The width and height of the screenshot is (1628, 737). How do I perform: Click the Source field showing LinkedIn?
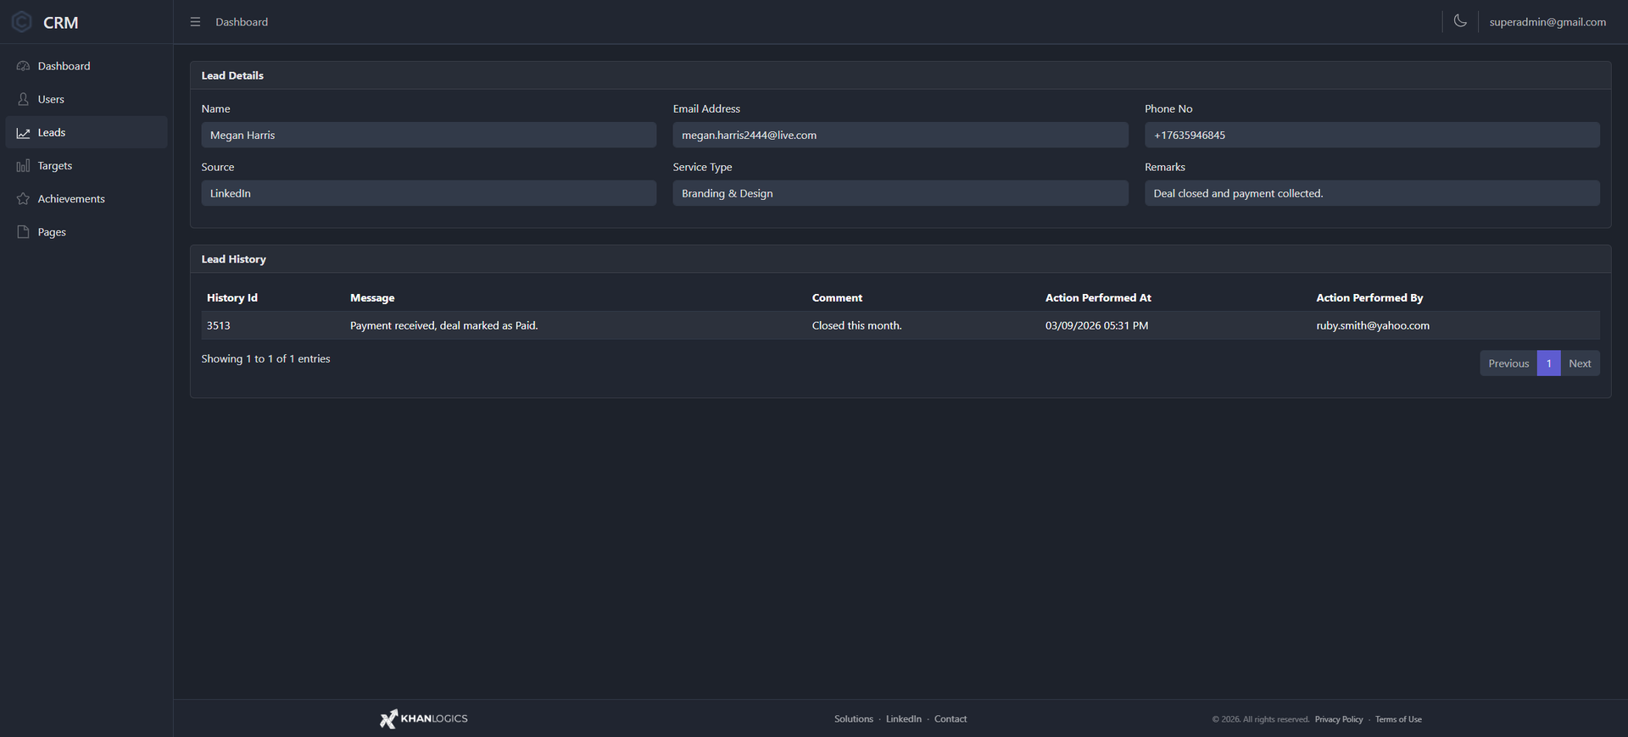coord(429,193)
